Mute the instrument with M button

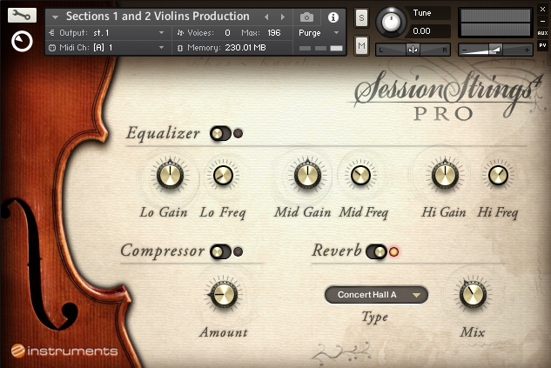[x=361, y=45]
